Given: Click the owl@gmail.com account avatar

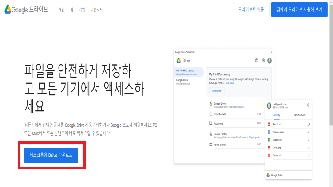Looking at the screenshot, I should tap(269, 105).
